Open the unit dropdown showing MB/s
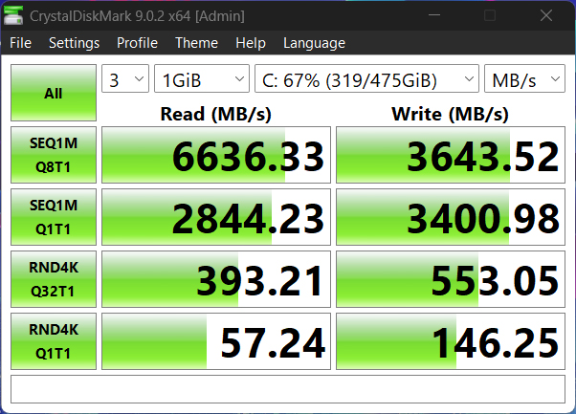 pyautogui.click(x=524, y=78)
